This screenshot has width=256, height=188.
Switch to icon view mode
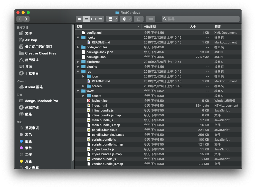coord(79,19)
